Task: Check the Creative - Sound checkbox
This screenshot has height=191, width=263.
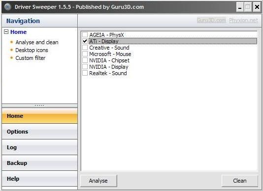Action: click(85, 47)
